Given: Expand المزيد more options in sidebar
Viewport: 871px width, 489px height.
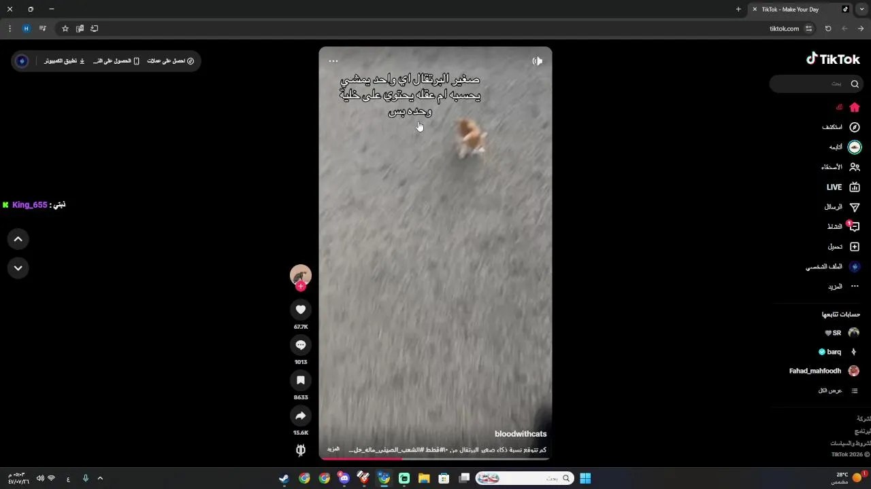Looking at the screenshot, I should (x=844, y=287).
